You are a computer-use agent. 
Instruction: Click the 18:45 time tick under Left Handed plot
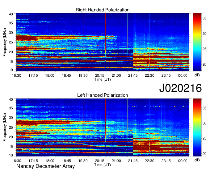pyautogui.click(x=66, y=161)
